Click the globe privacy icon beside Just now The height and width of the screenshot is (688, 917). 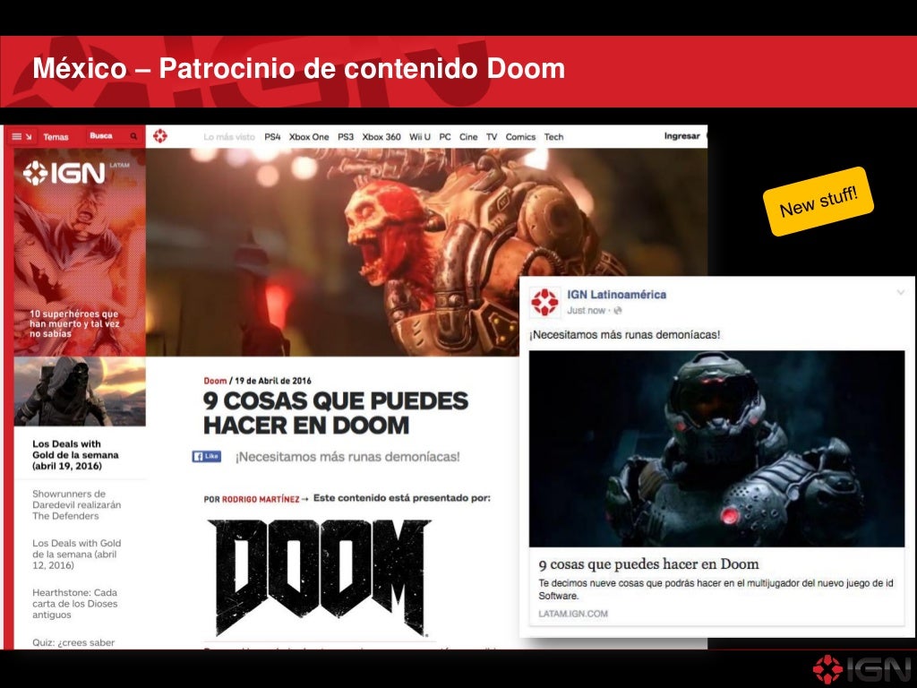(618, 311)
